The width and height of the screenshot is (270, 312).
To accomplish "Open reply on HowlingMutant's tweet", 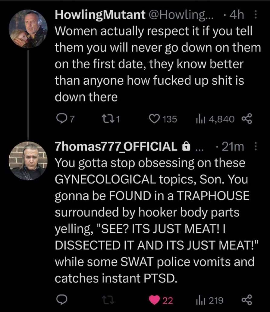I will pos(65,119).
